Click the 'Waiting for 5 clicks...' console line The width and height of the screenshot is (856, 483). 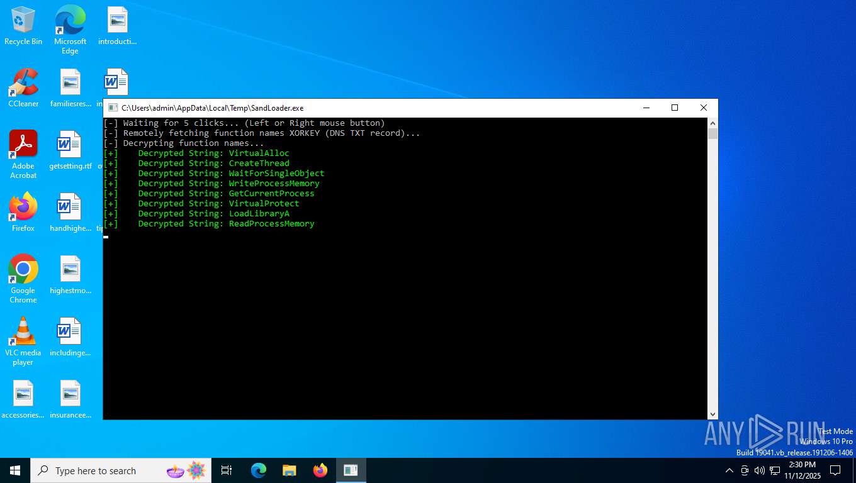[244, 123]
